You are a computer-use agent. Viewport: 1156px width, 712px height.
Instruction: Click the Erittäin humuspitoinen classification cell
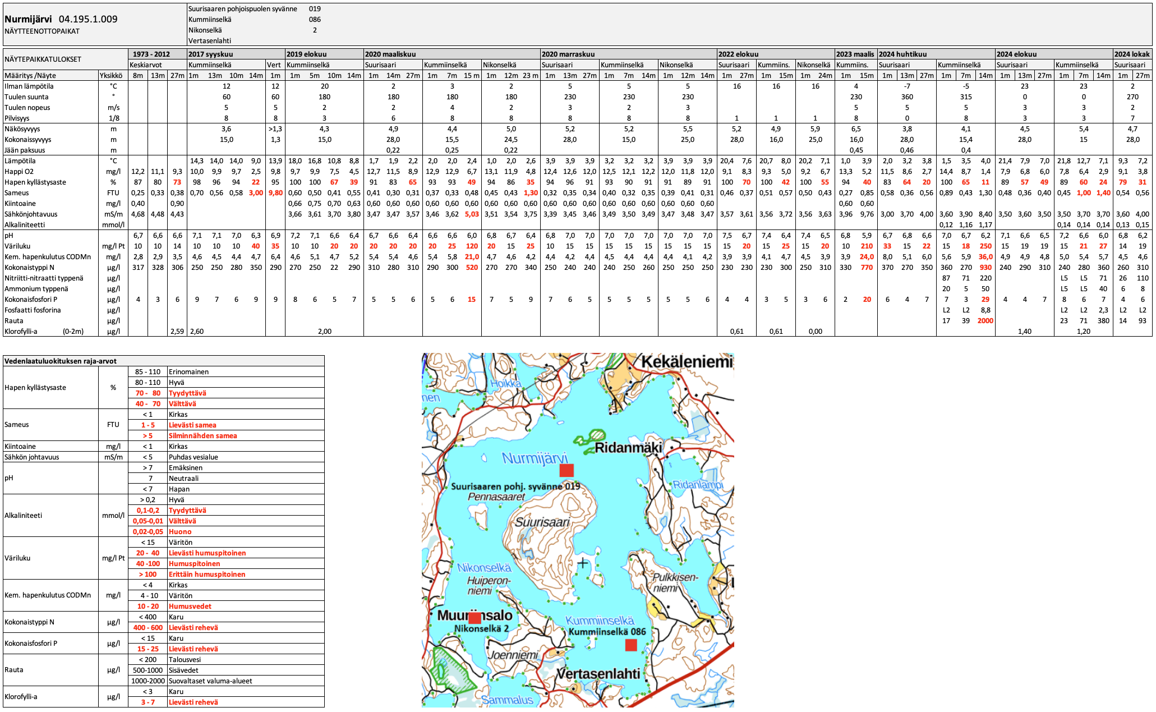pos(207,574)
